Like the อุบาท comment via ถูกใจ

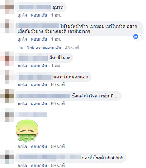point(22,15)
